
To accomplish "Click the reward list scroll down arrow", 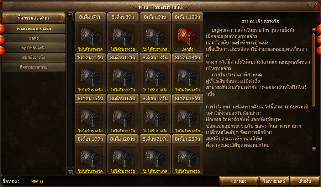I will [x=70, y=172].
